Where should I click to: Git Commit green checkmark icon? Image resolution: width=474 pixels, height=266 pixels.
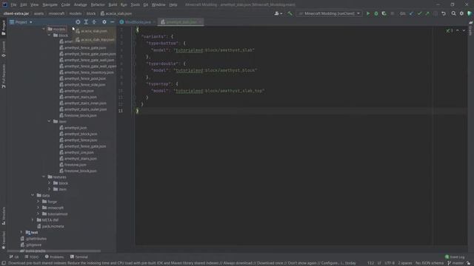point(419,13)
